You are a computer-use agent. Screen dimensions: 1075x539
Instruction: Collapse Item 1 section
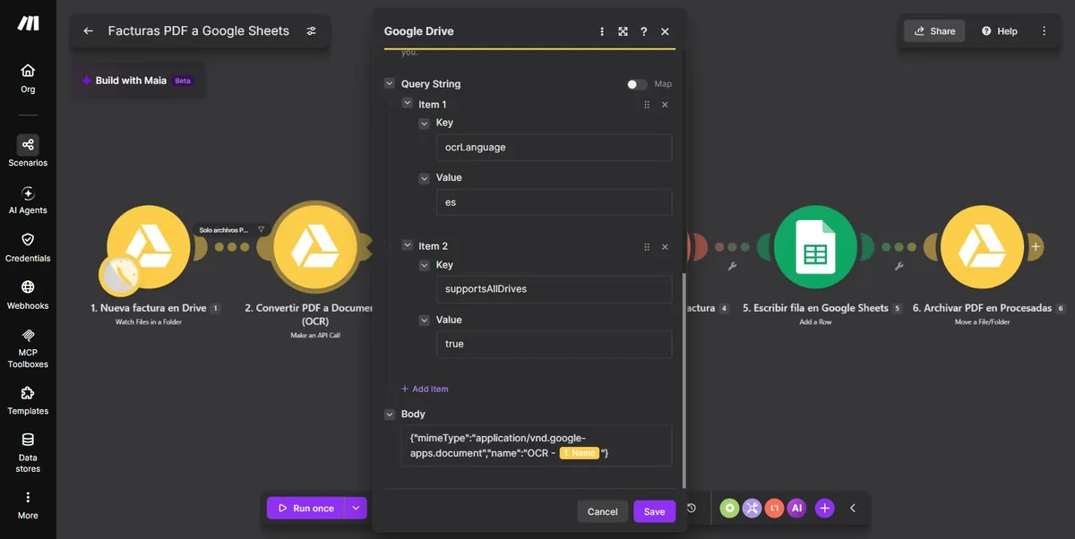click(x=408, y=104)
